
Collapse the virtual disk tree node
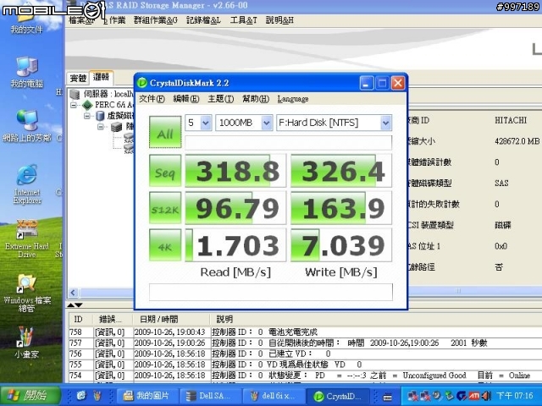pyautogui.click(x=87, y=116)
